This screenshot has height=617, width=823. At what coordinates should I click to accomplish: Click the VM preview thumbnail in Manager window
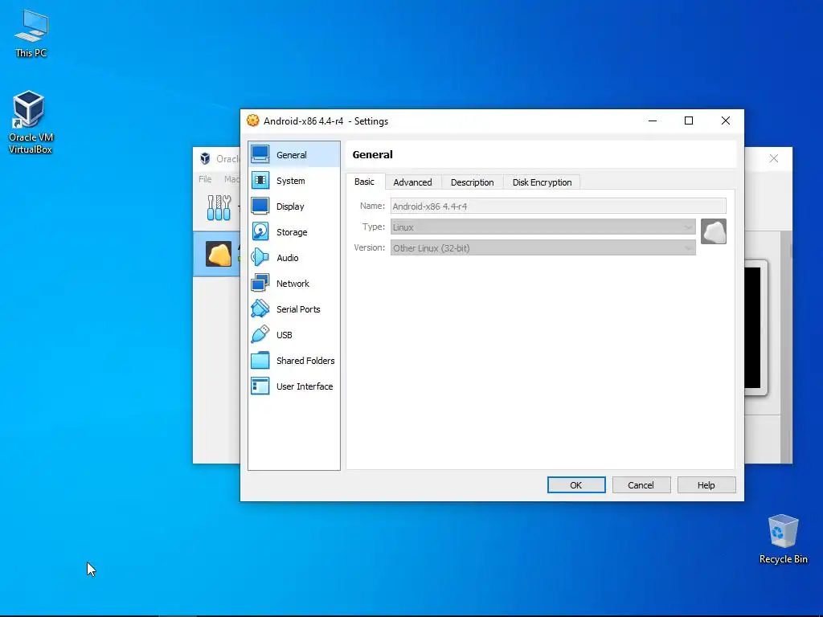pyautogui.click(x=755, y=328)
